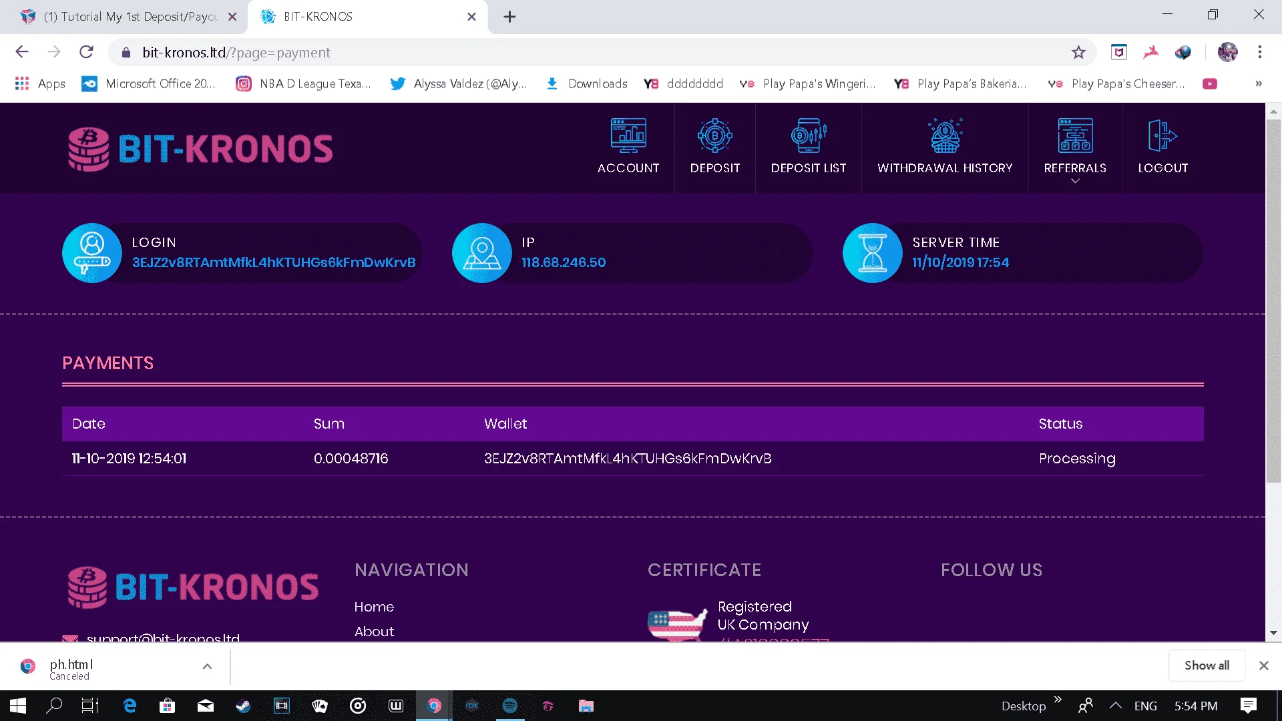Open the Chrome profile avatar
This screenshot has width=1282, height=721.
[x=1228, y=52]
